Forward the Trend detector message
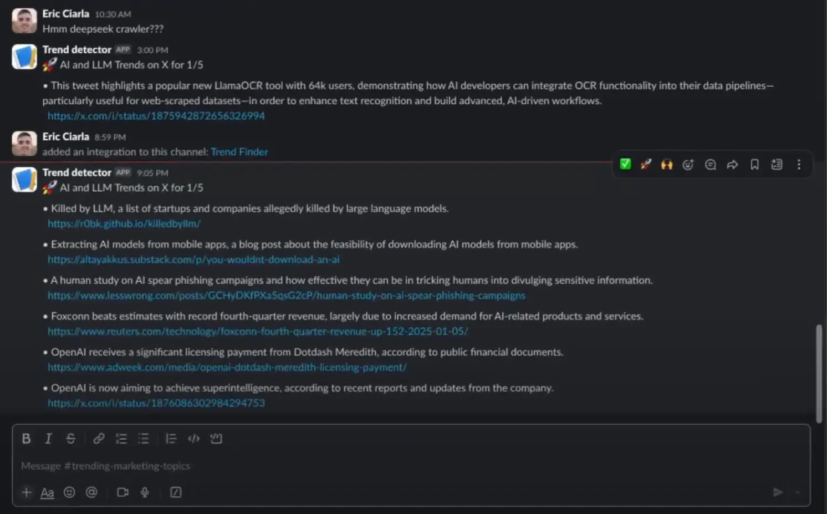The width and height of the screenshot is (827, 514). pyautogui.click(x=732, y=164)
